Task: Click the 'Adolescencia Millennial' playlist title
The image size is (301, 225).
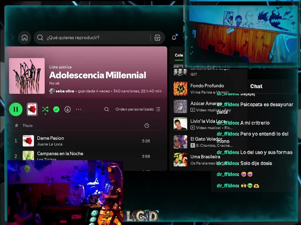Action: pos(98,75)
